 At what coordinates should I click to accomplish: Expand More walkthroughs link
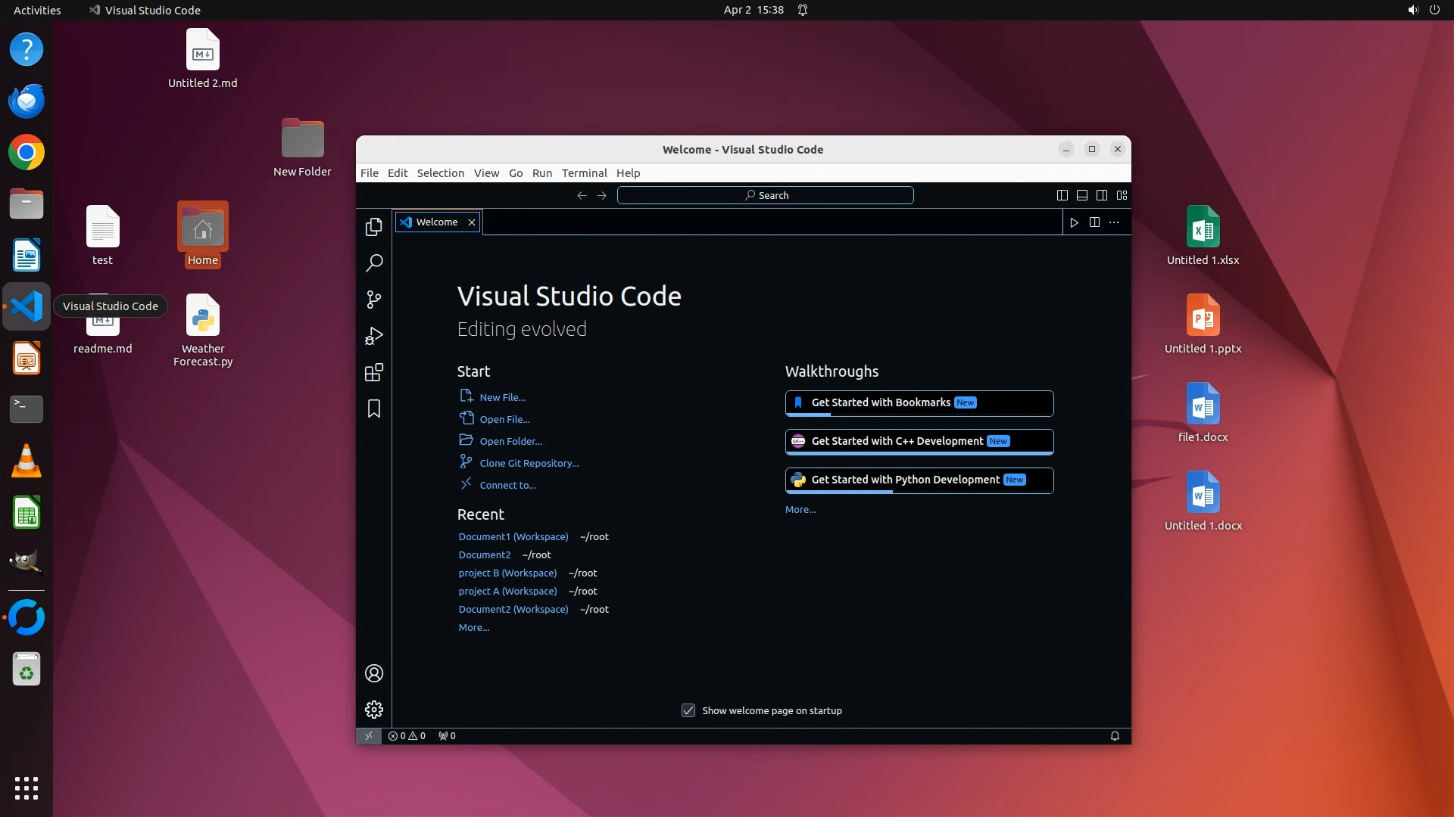pos(800,509)
